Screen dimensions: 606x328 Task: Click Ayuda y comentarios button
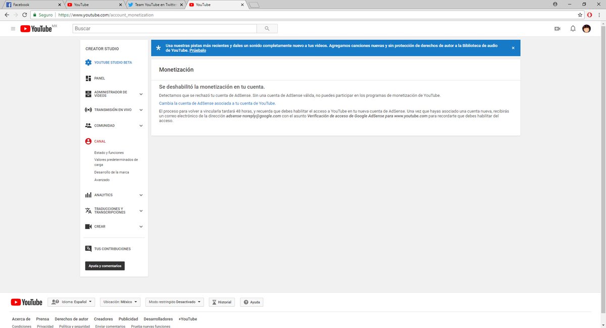coord(105,266)
